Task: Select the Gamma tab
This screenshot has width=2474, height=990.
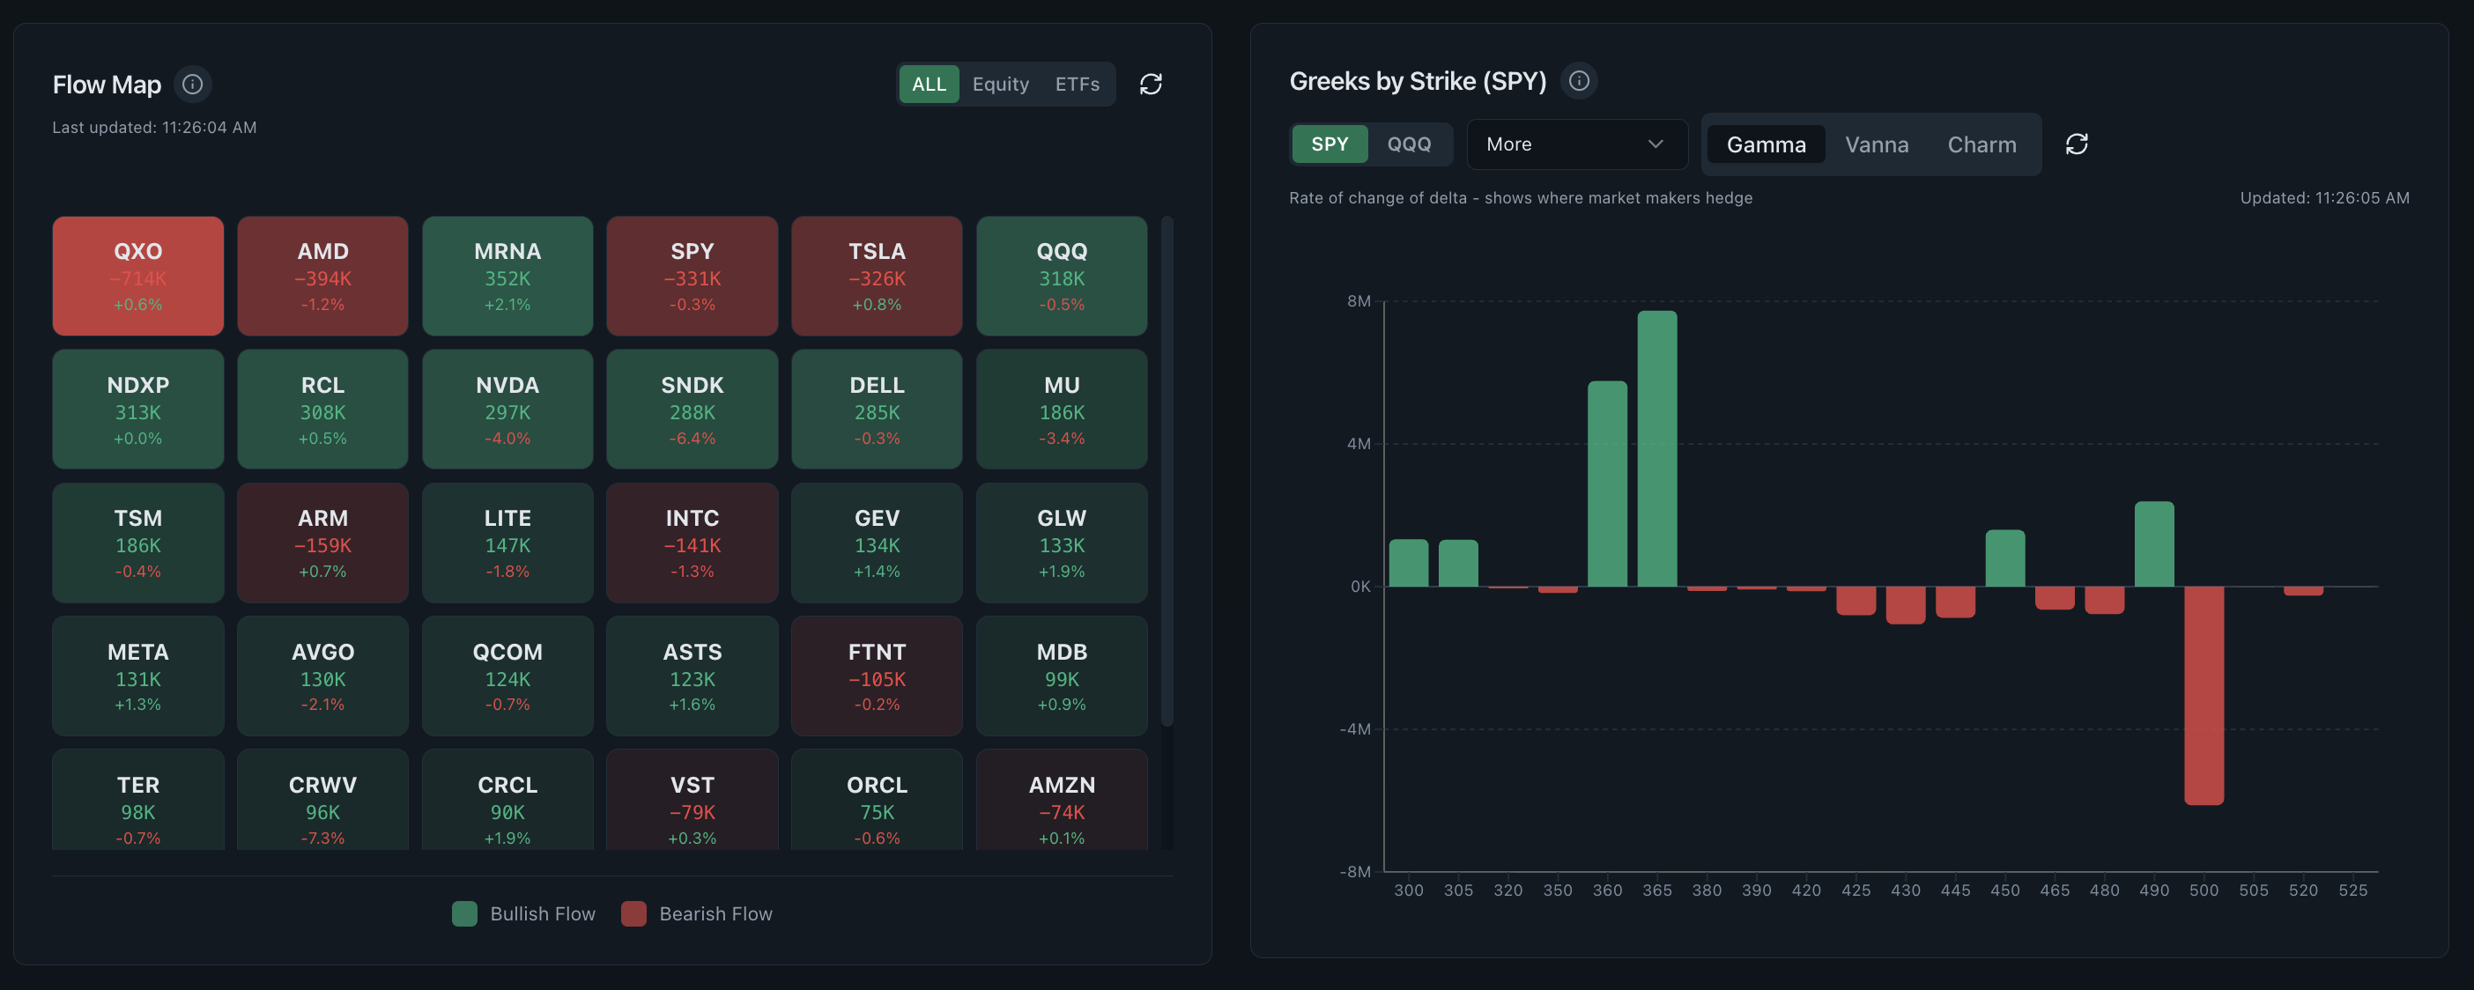Action: [x=1767, y=145]
